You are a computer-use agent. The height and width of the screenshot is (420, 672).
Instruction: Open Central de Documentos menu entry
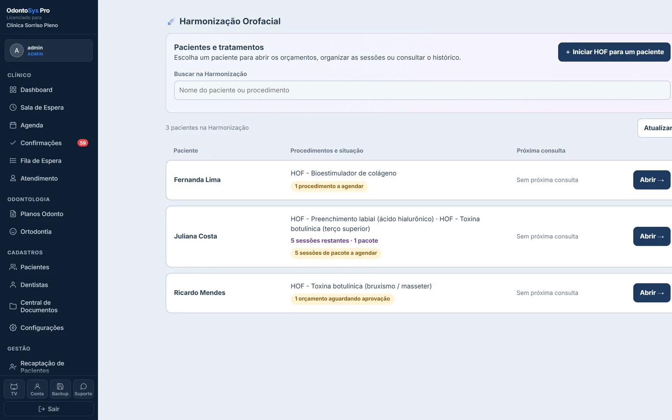coord(49,306)
